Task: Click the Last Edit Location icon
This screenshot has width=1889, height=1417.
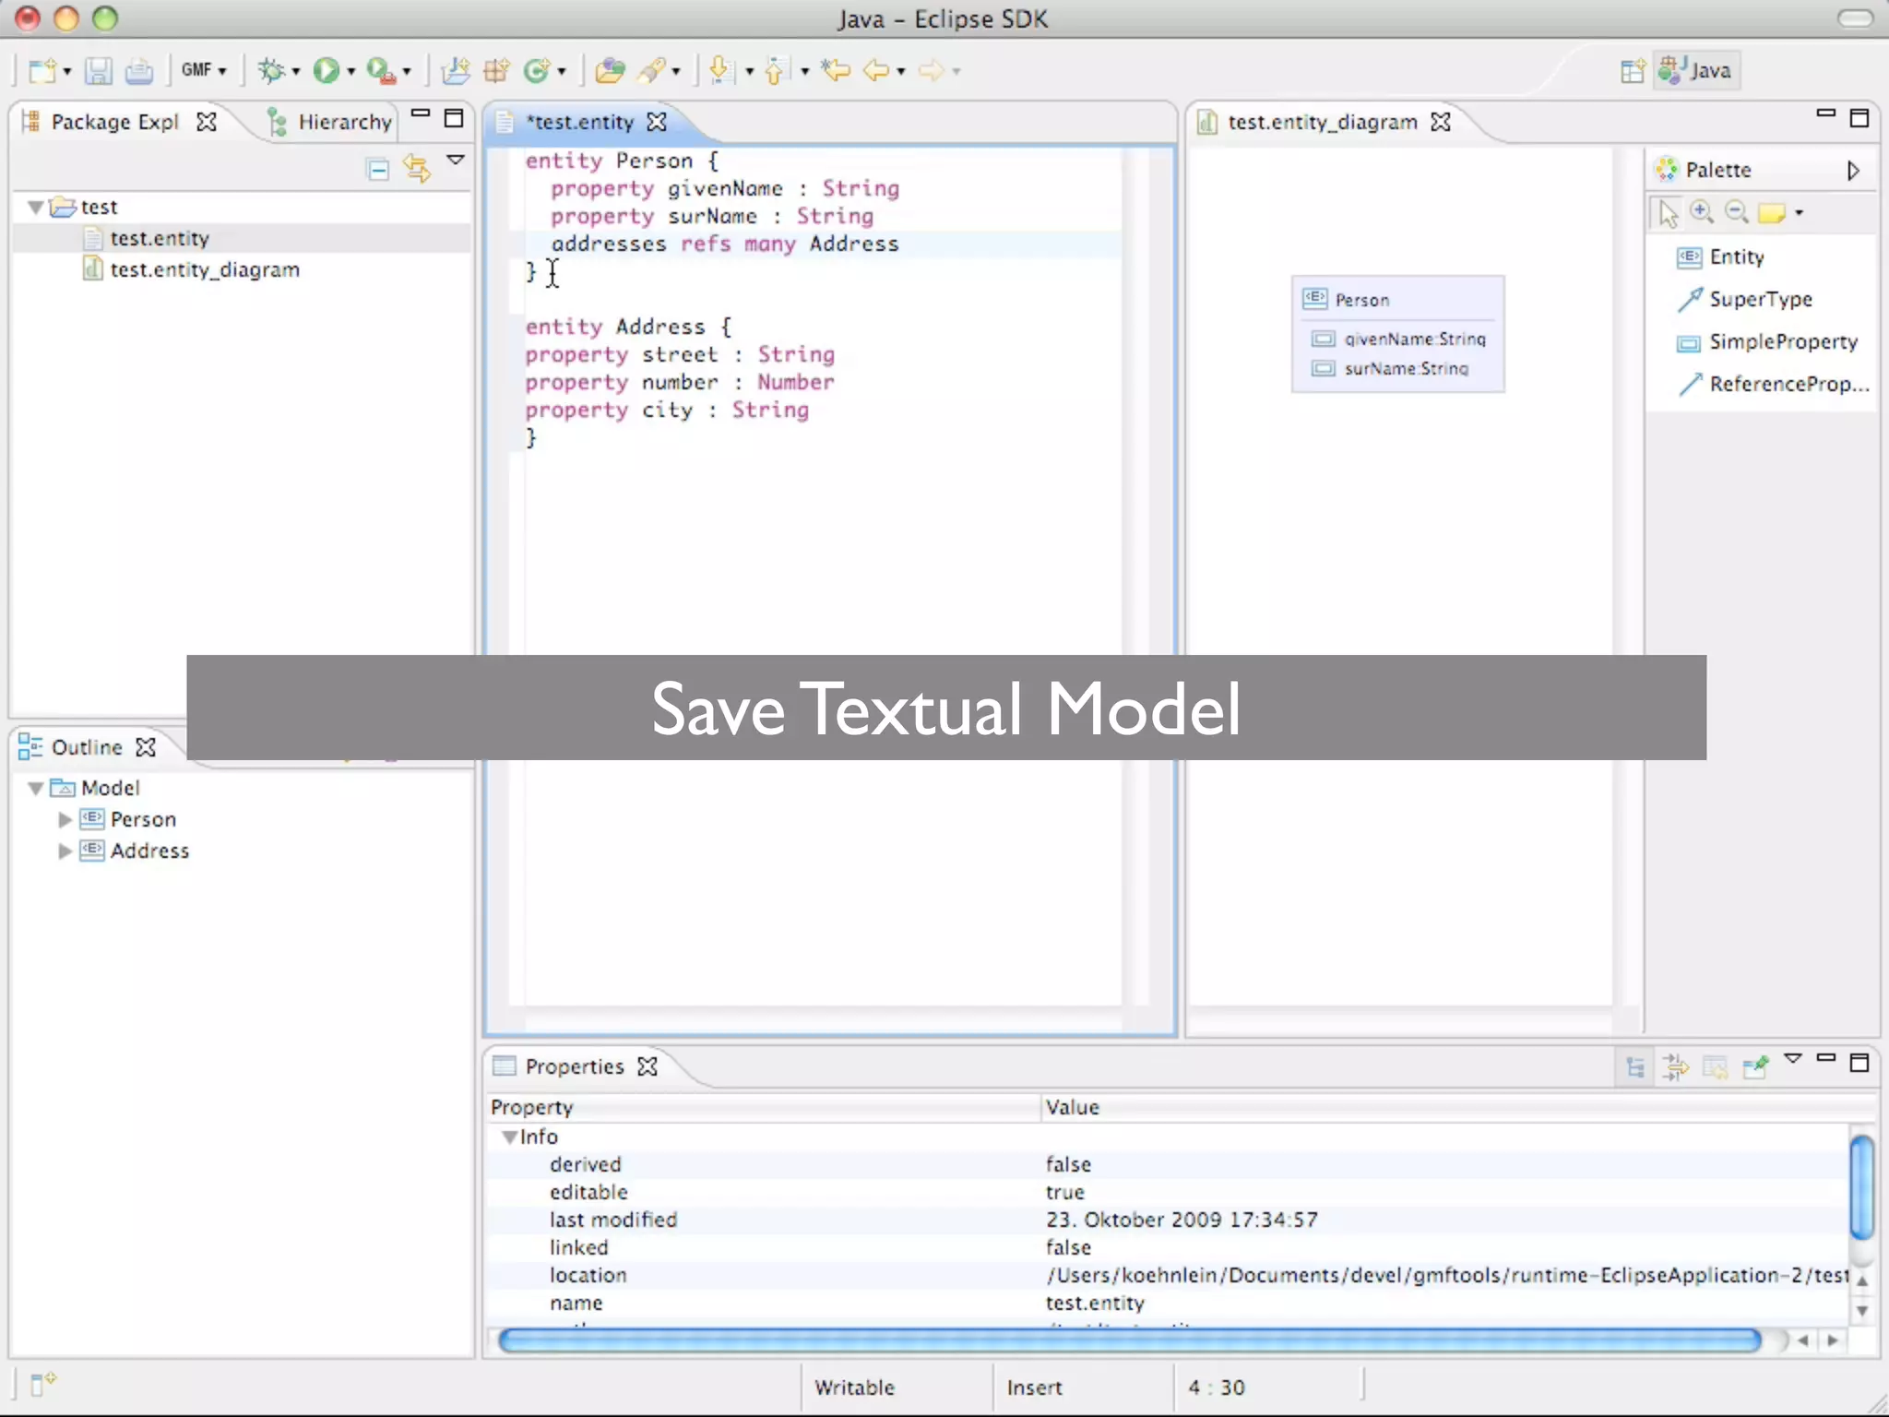Action: 836,70
